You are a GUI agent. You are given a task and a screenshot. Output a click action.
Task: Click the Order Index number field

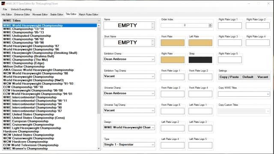(x=185, y=25)
